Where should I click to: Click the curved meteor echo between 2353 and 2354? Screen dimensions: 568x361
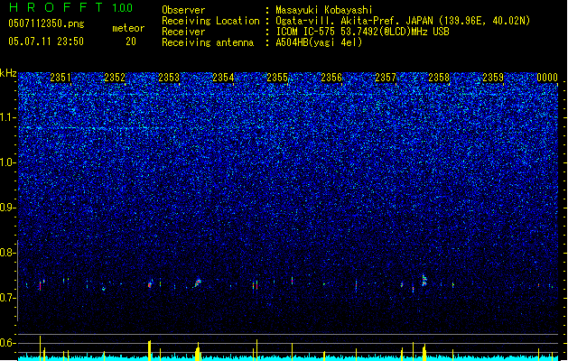198,282
